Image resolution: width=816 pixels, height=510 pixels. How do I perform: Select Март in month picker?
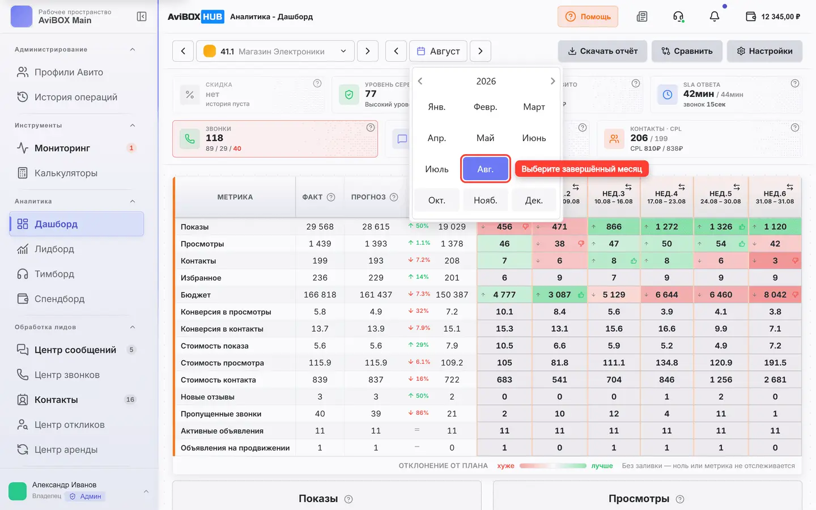tap(534, 107)
